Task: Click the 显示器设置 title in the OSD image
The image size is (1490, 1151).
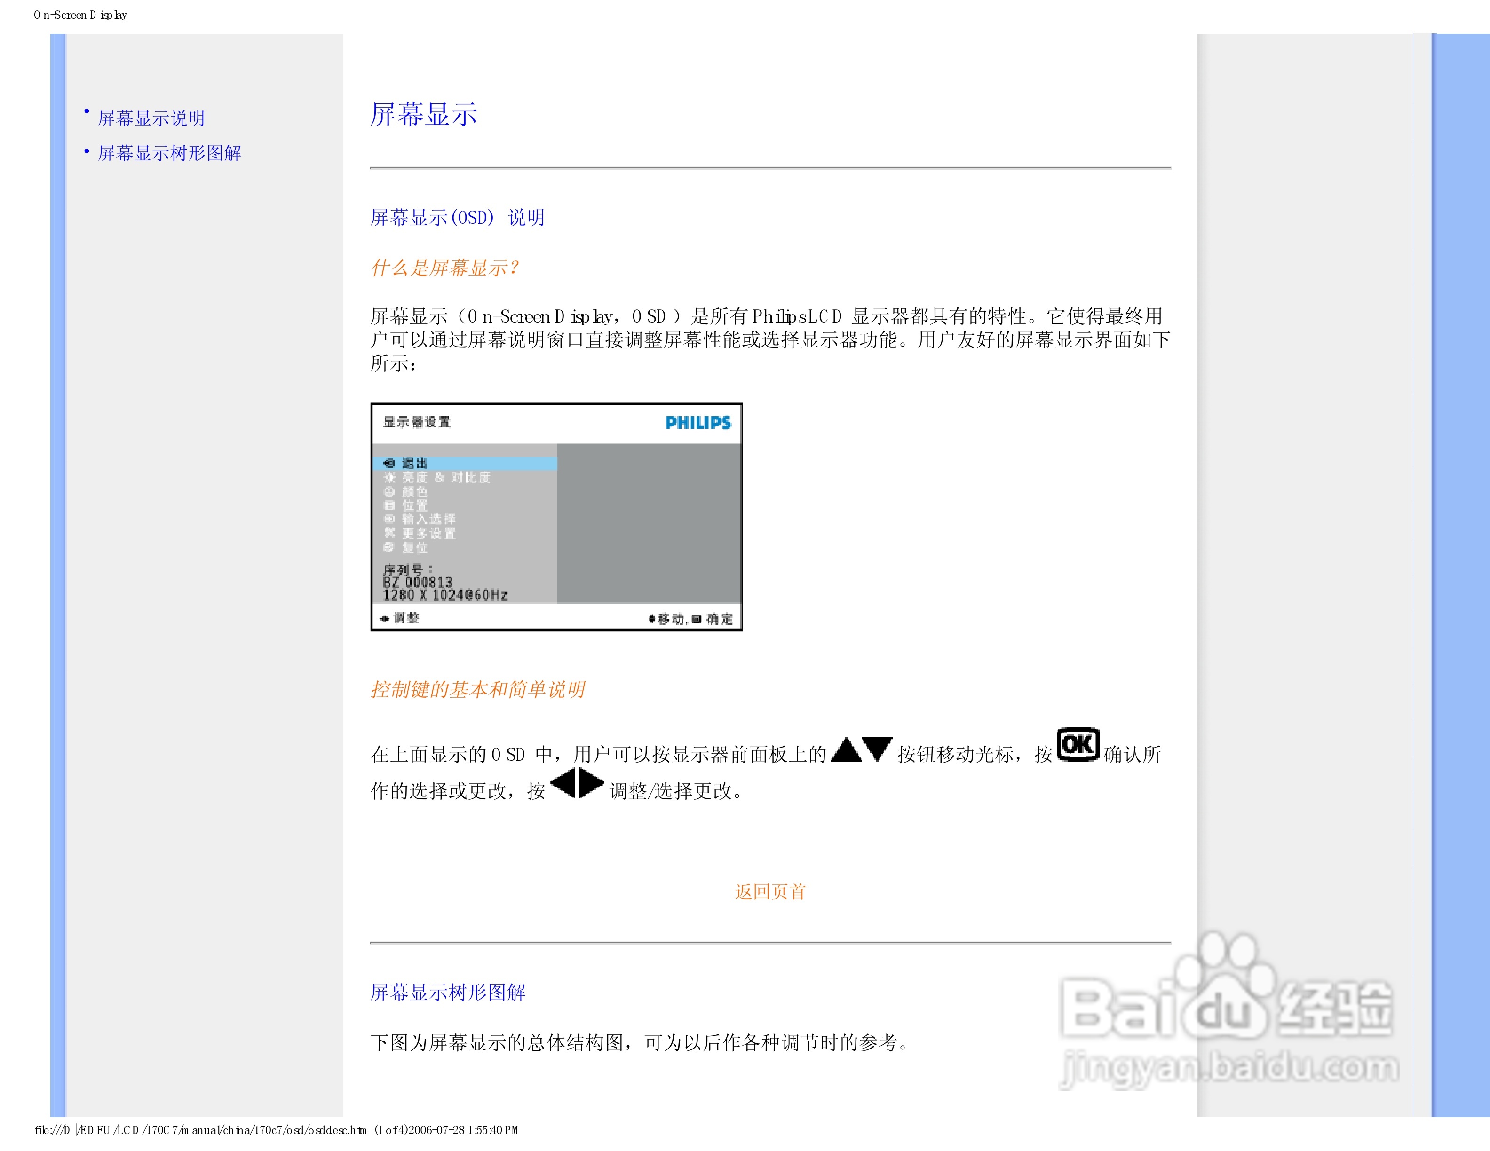Action: pyautogui.click(x=416, y=421)
